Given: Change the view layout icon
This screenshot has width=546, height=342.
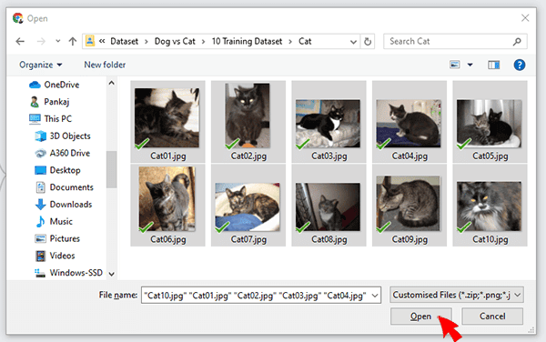Looking at the screenshot, I should (x=455, y=65).
